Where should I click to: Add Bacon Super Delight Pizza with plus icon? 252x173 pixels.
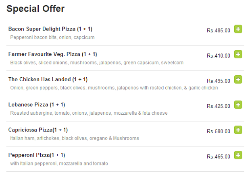pos(238,29)
